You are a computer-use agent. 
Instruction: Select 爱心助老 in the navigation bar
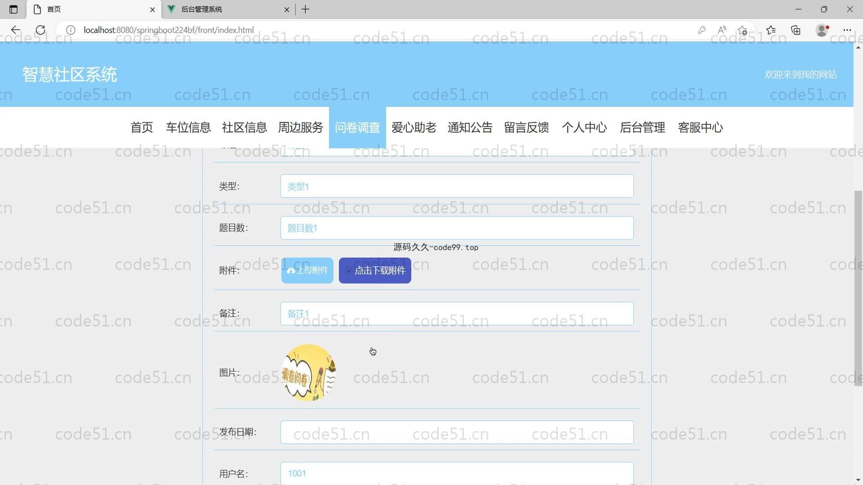414,128
